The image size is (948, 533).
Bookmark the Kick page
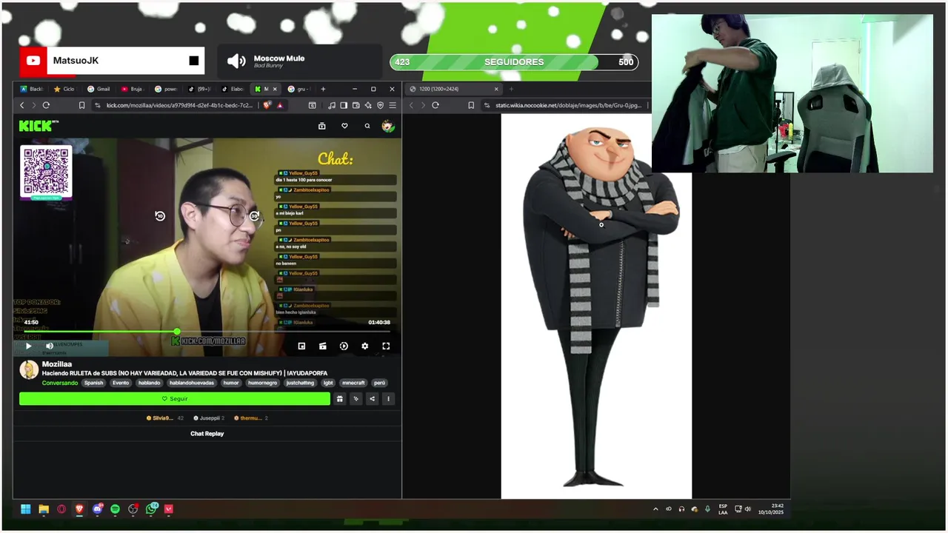point(81,105)
